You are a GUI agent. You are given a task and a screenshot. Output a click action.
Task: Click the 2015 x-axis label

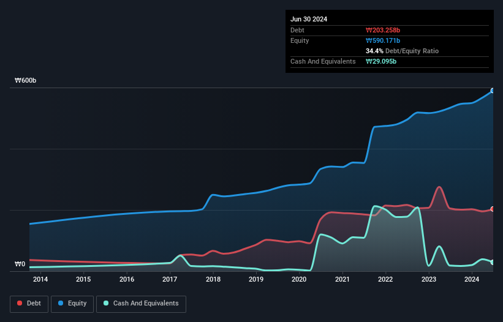83,279
